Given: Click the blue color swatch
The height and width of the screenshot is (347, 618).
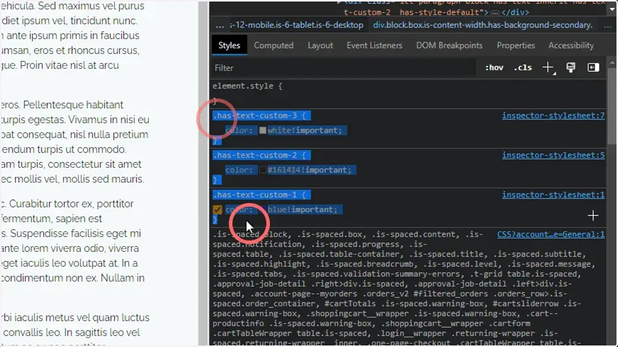Looking at the screenshot, I should click(263, 210).
